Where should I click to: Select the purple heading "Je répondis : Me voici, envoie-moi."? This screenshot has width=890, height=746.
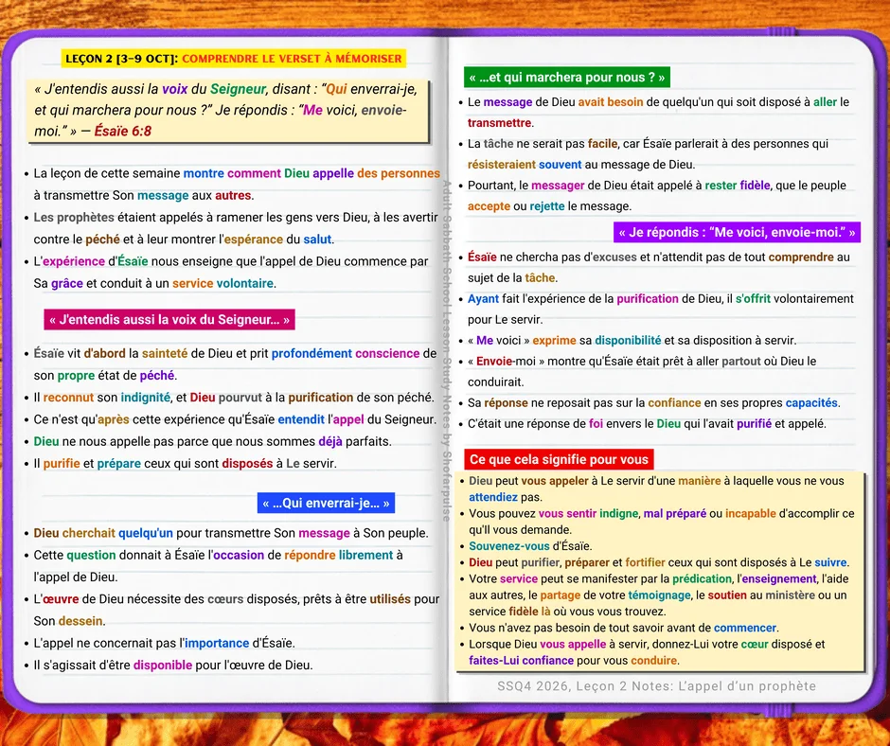pos(737,232)
